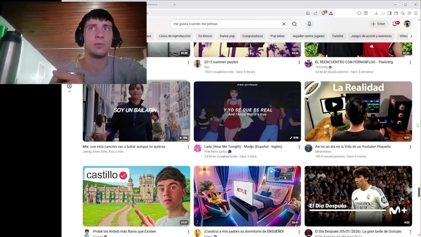Click the install app icon in address bar

[308, 13]
